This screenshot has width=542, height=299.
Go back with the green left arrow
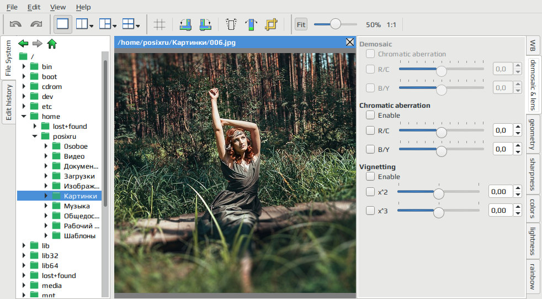point(23,44)
